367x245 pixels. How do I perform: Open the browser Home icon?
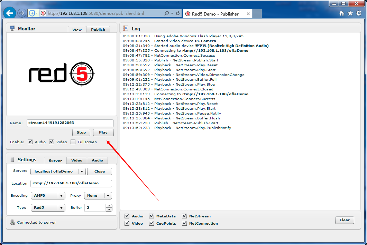tap(342, 13)
